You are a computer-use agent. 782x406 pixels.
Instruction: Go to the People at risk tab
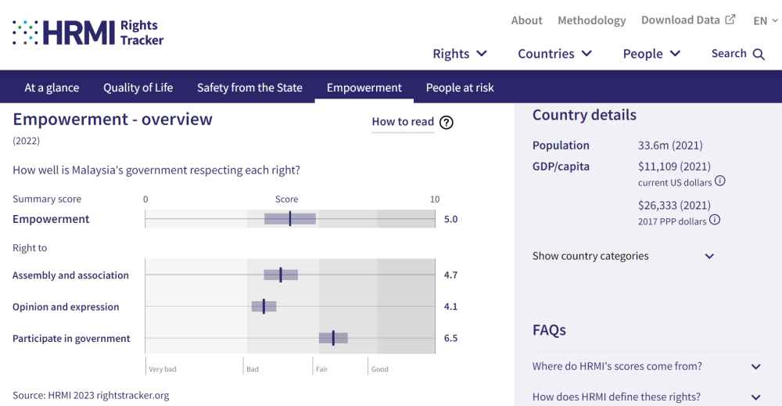(460, 88)
